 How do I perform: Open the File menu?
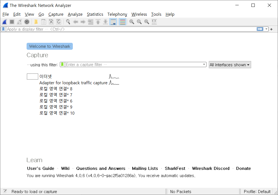(6, 14)
